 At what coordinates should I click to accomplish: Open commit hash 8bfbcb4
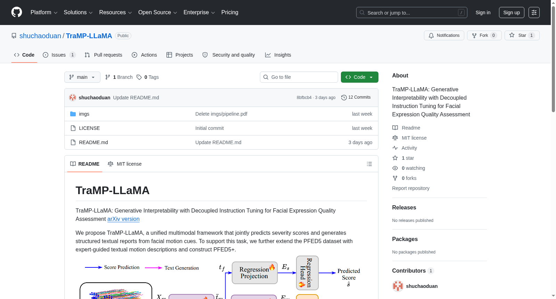point(304,98)
